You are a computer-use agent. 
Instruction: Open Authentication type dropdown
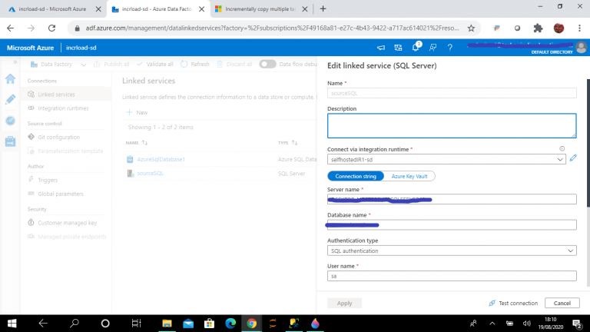pyautogui.click(x=452, y=251)
